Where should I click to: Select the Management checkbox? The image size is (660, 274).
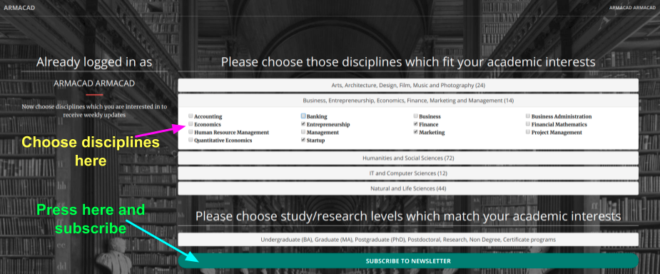[x=303, y=132]
